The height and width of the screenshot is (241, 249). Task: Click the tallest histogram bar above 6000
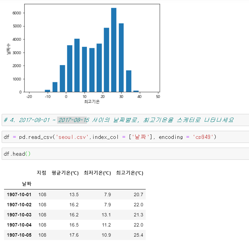(114, 50)
